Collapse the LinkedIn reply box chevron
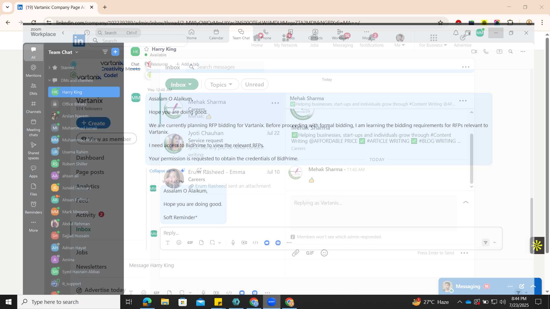Image resolution: width=550 pixels, height=309 pixels. click(466, 202)
